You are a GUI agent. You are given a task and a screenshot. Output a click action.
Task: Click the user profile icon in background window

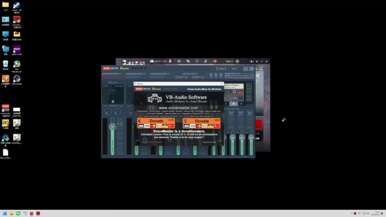pos(170,61)
